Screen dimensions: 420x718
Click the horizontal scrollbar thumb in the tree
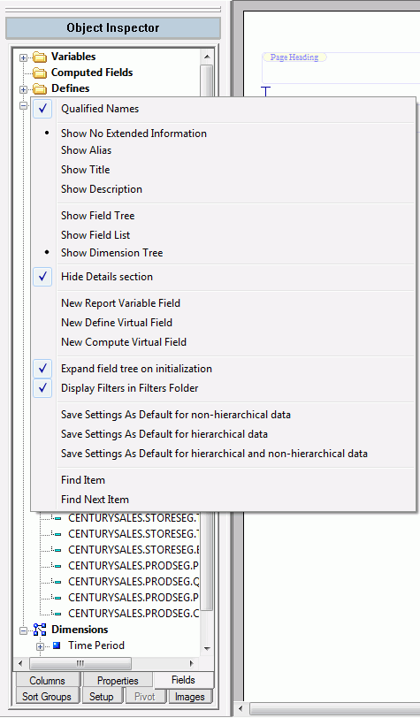pyautogui.click(x=80, y=663)
